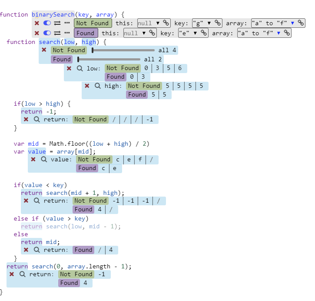Click the binarySearch function name

click(53, 14)
